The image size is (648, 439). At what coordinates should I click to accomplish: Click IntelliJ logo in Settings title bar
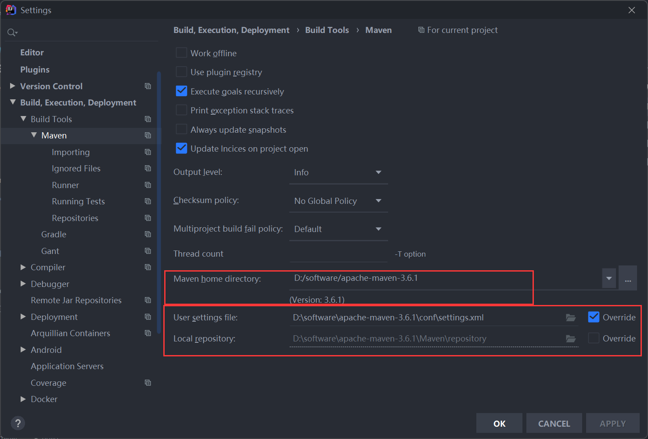tap(11, 10)
